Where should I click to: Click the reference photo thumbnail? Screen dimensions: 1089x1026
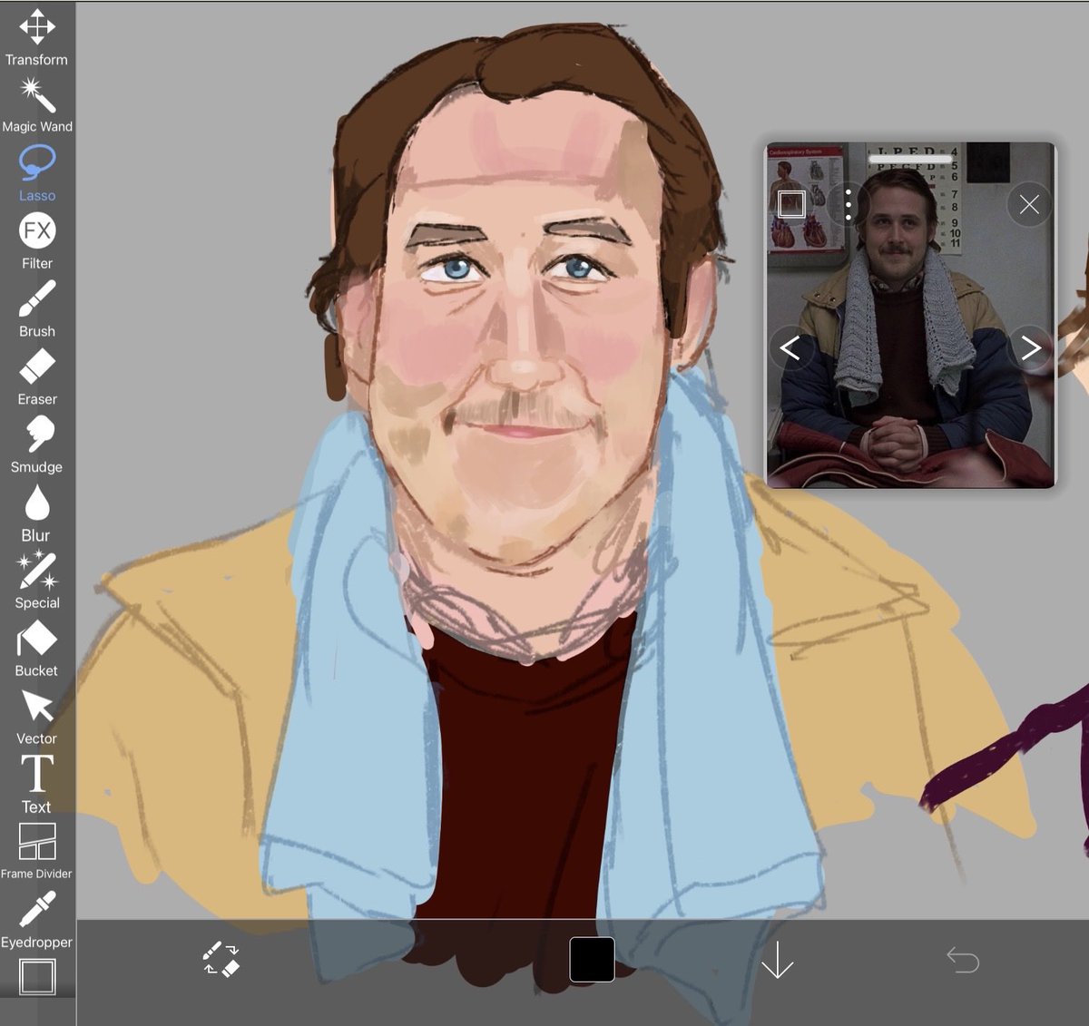(911, 315)
